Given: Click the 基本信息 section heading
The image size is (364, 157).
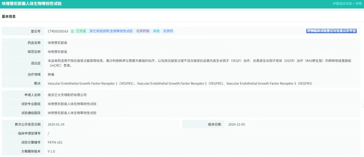Looking at the screenshot, I should pos(9,17).
